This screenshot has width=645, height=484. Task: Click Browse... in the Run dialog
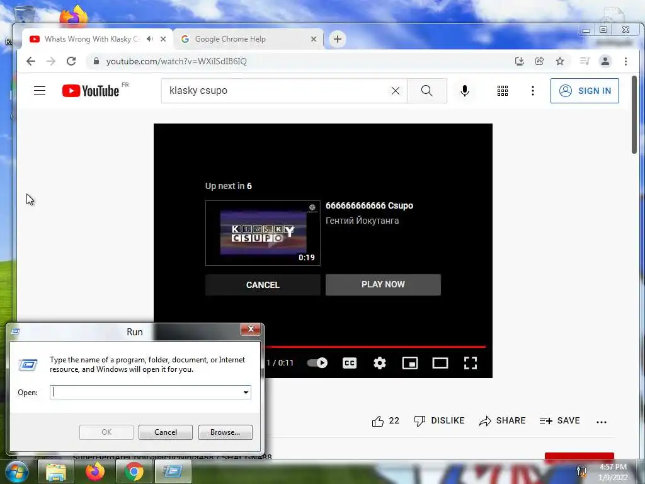click(225, 432)
